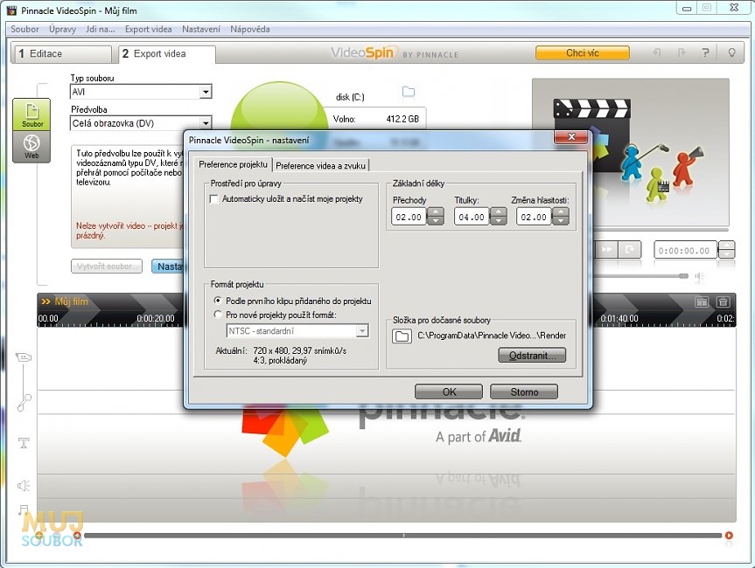Open the Nápověda menu
This screenshot has width=755, height=568.
click(250, 29)
